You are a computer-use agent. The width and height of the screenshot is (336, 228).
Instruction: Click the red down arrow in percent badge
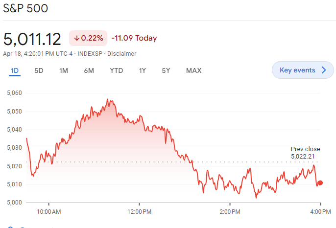click(x=77, y=38)
